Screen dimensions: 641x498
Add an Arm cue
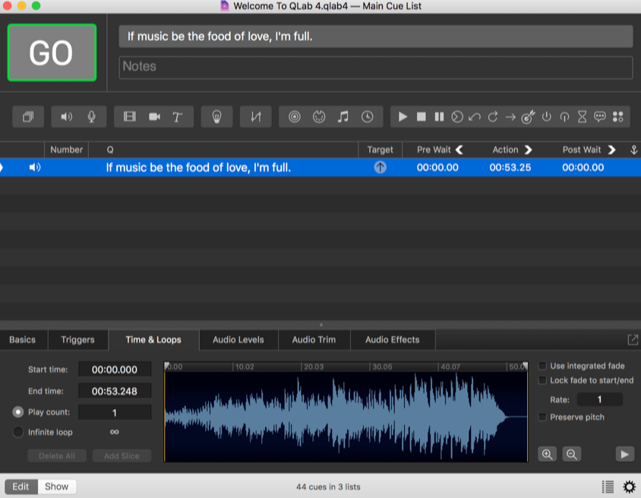coord(546,117)
